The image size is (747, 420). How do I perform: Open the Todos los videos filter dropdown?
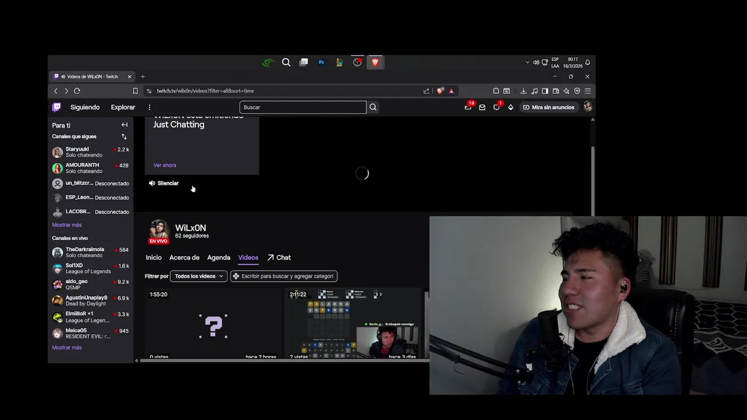click(x=198, y=276)
